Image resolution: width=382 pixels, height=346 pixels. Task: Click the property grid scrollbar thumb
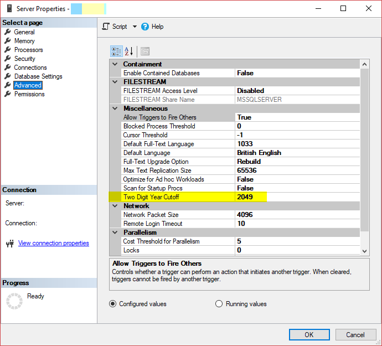pos(364,150)
